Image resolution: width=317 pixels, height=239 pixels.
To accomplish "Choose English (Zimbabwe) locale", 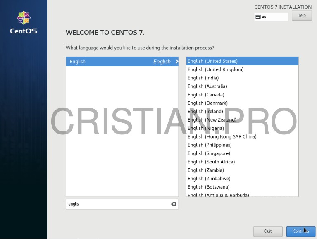I will [242, 179].
